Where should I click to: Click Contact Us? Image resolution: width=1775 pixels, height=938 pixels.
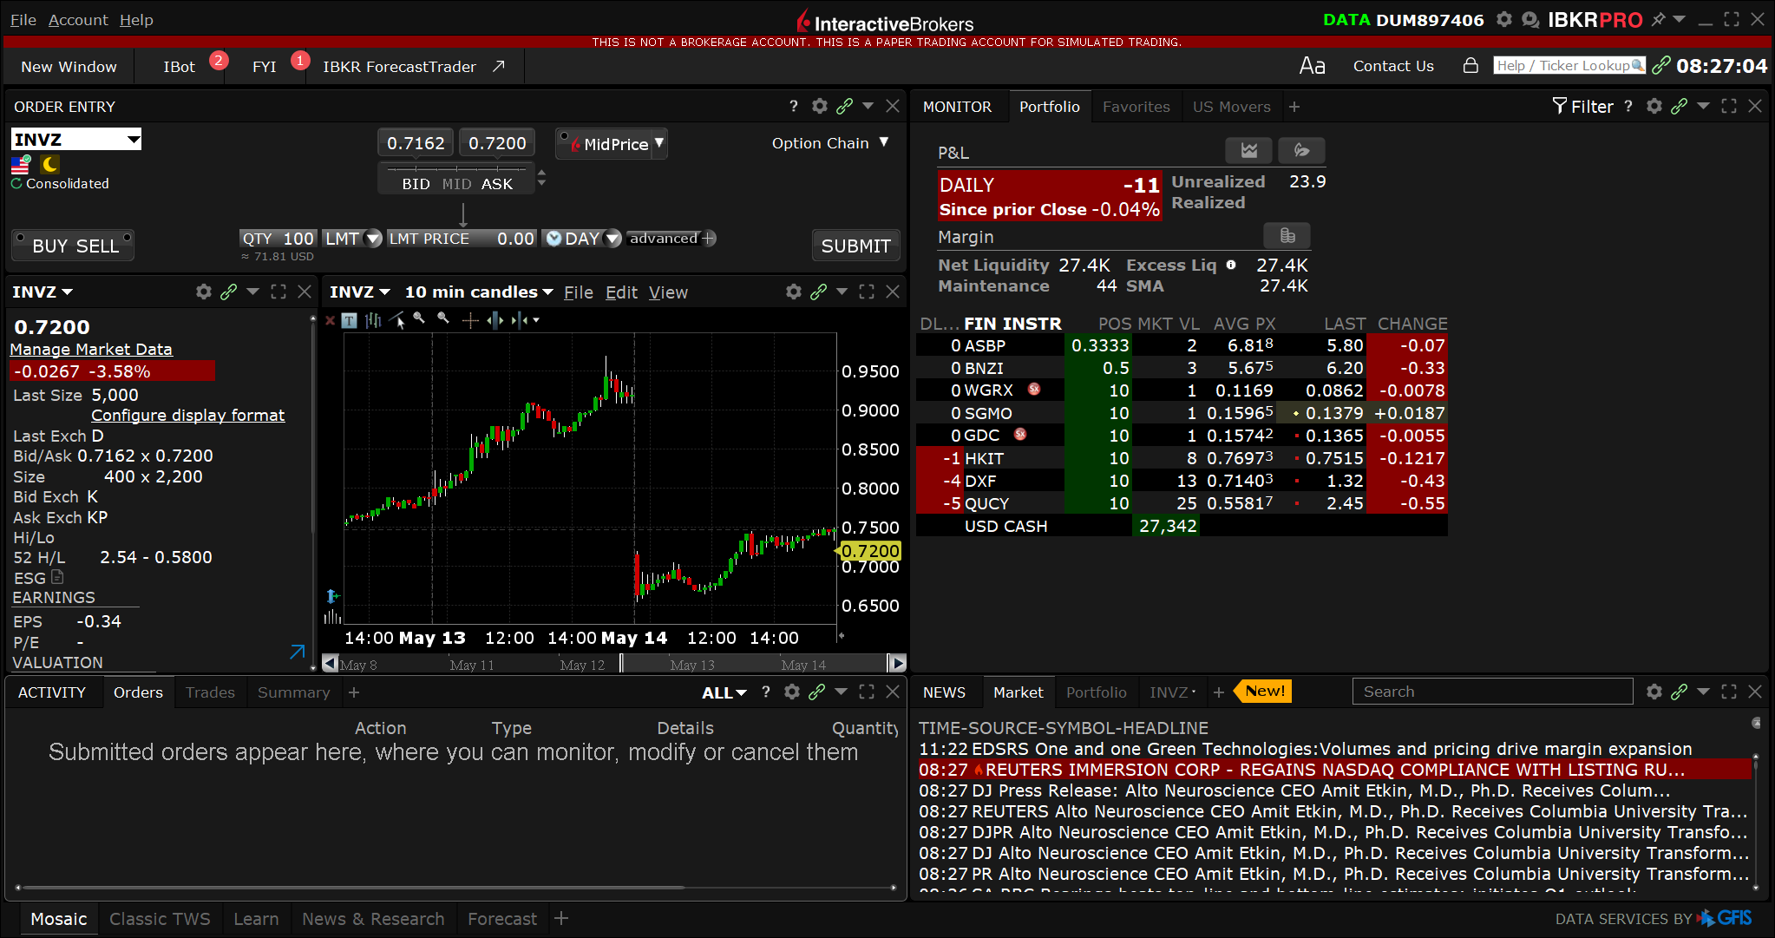(x=1393, y=66)
